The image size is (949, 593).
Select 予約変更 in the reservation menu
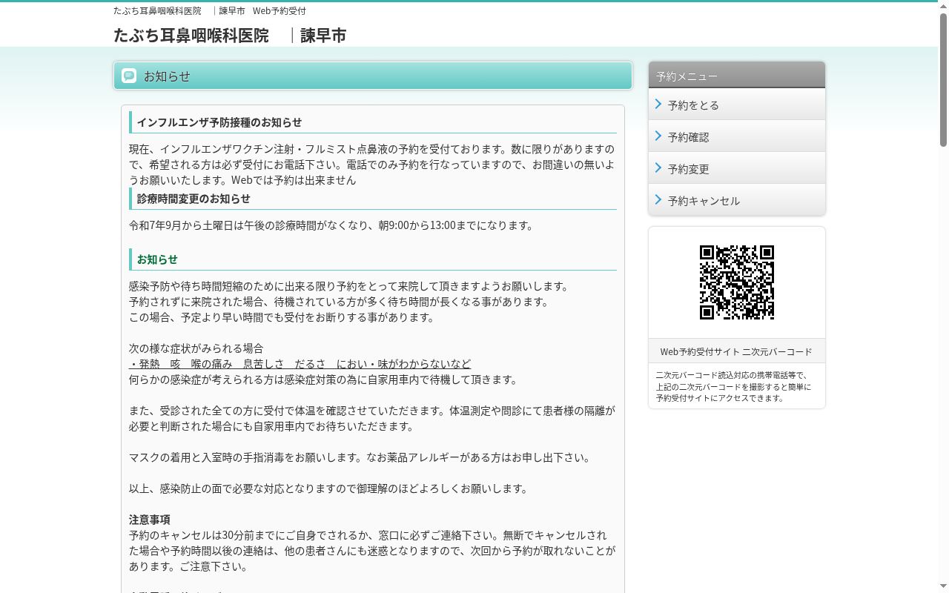tap(737, 168)
